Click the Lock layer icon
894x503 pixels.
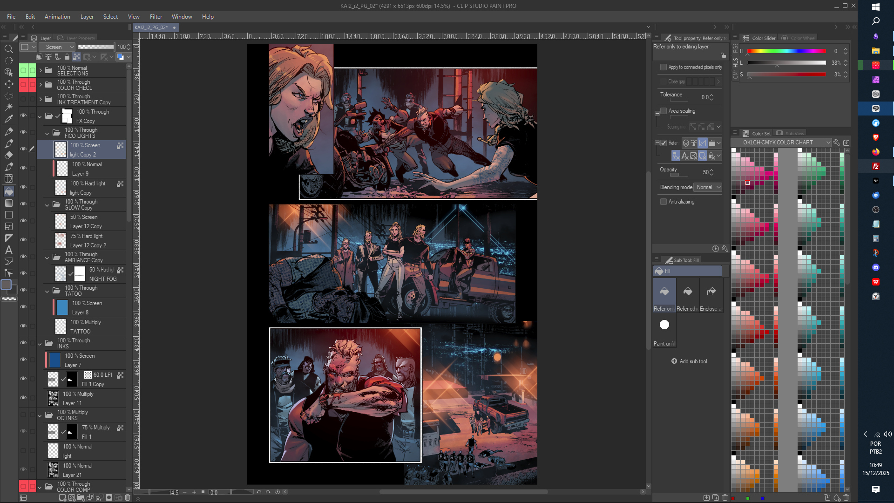coord(67,57)
